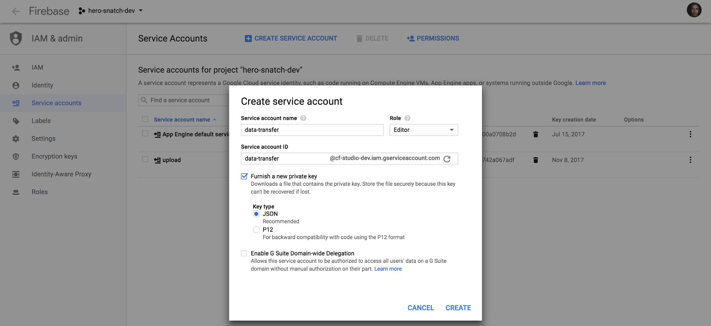Click Learn more link under Domain-wide Delegation
Image resolution: width=711 pixels, height=326 pixels.
388,269
